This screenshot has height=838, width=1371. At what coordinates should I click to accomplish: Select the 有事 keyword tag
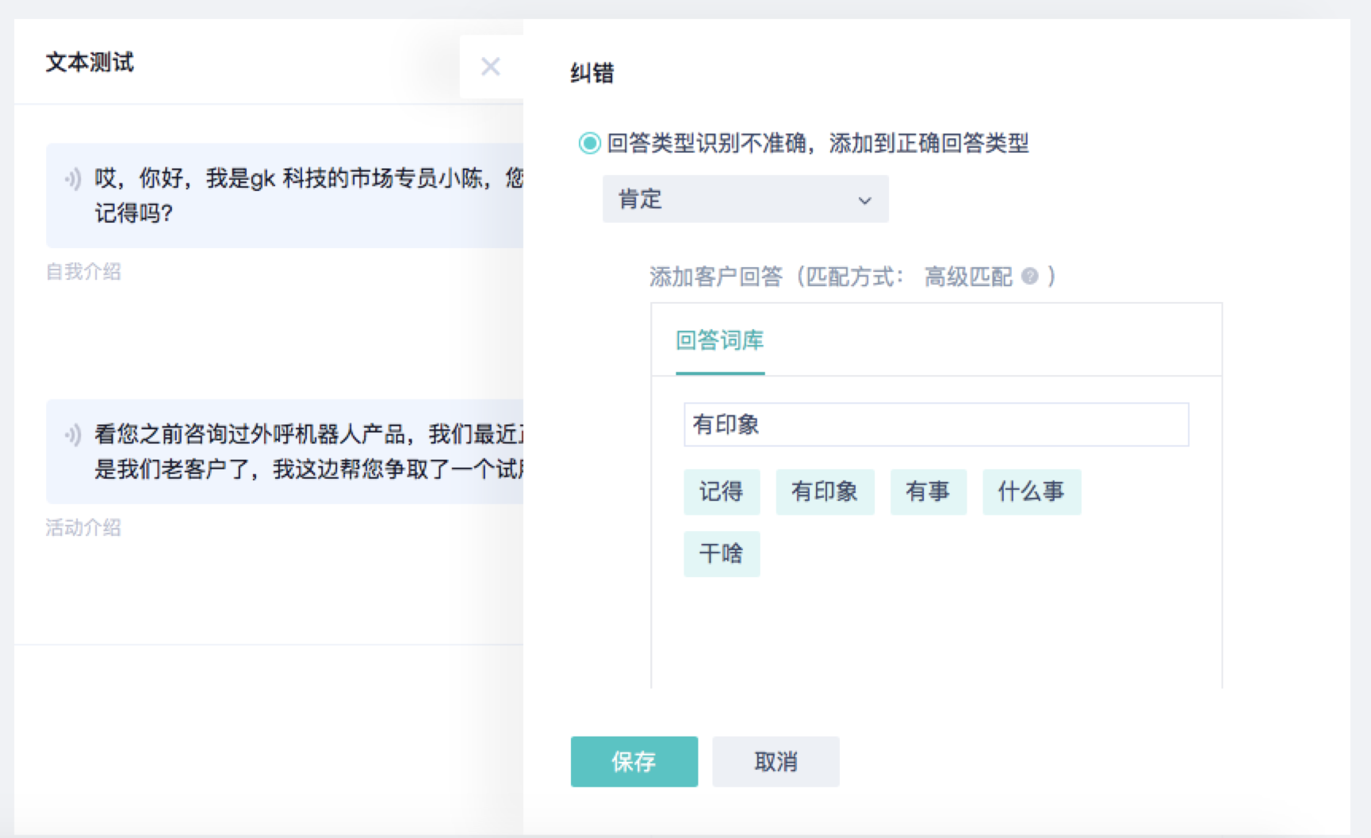coord(928,492)
